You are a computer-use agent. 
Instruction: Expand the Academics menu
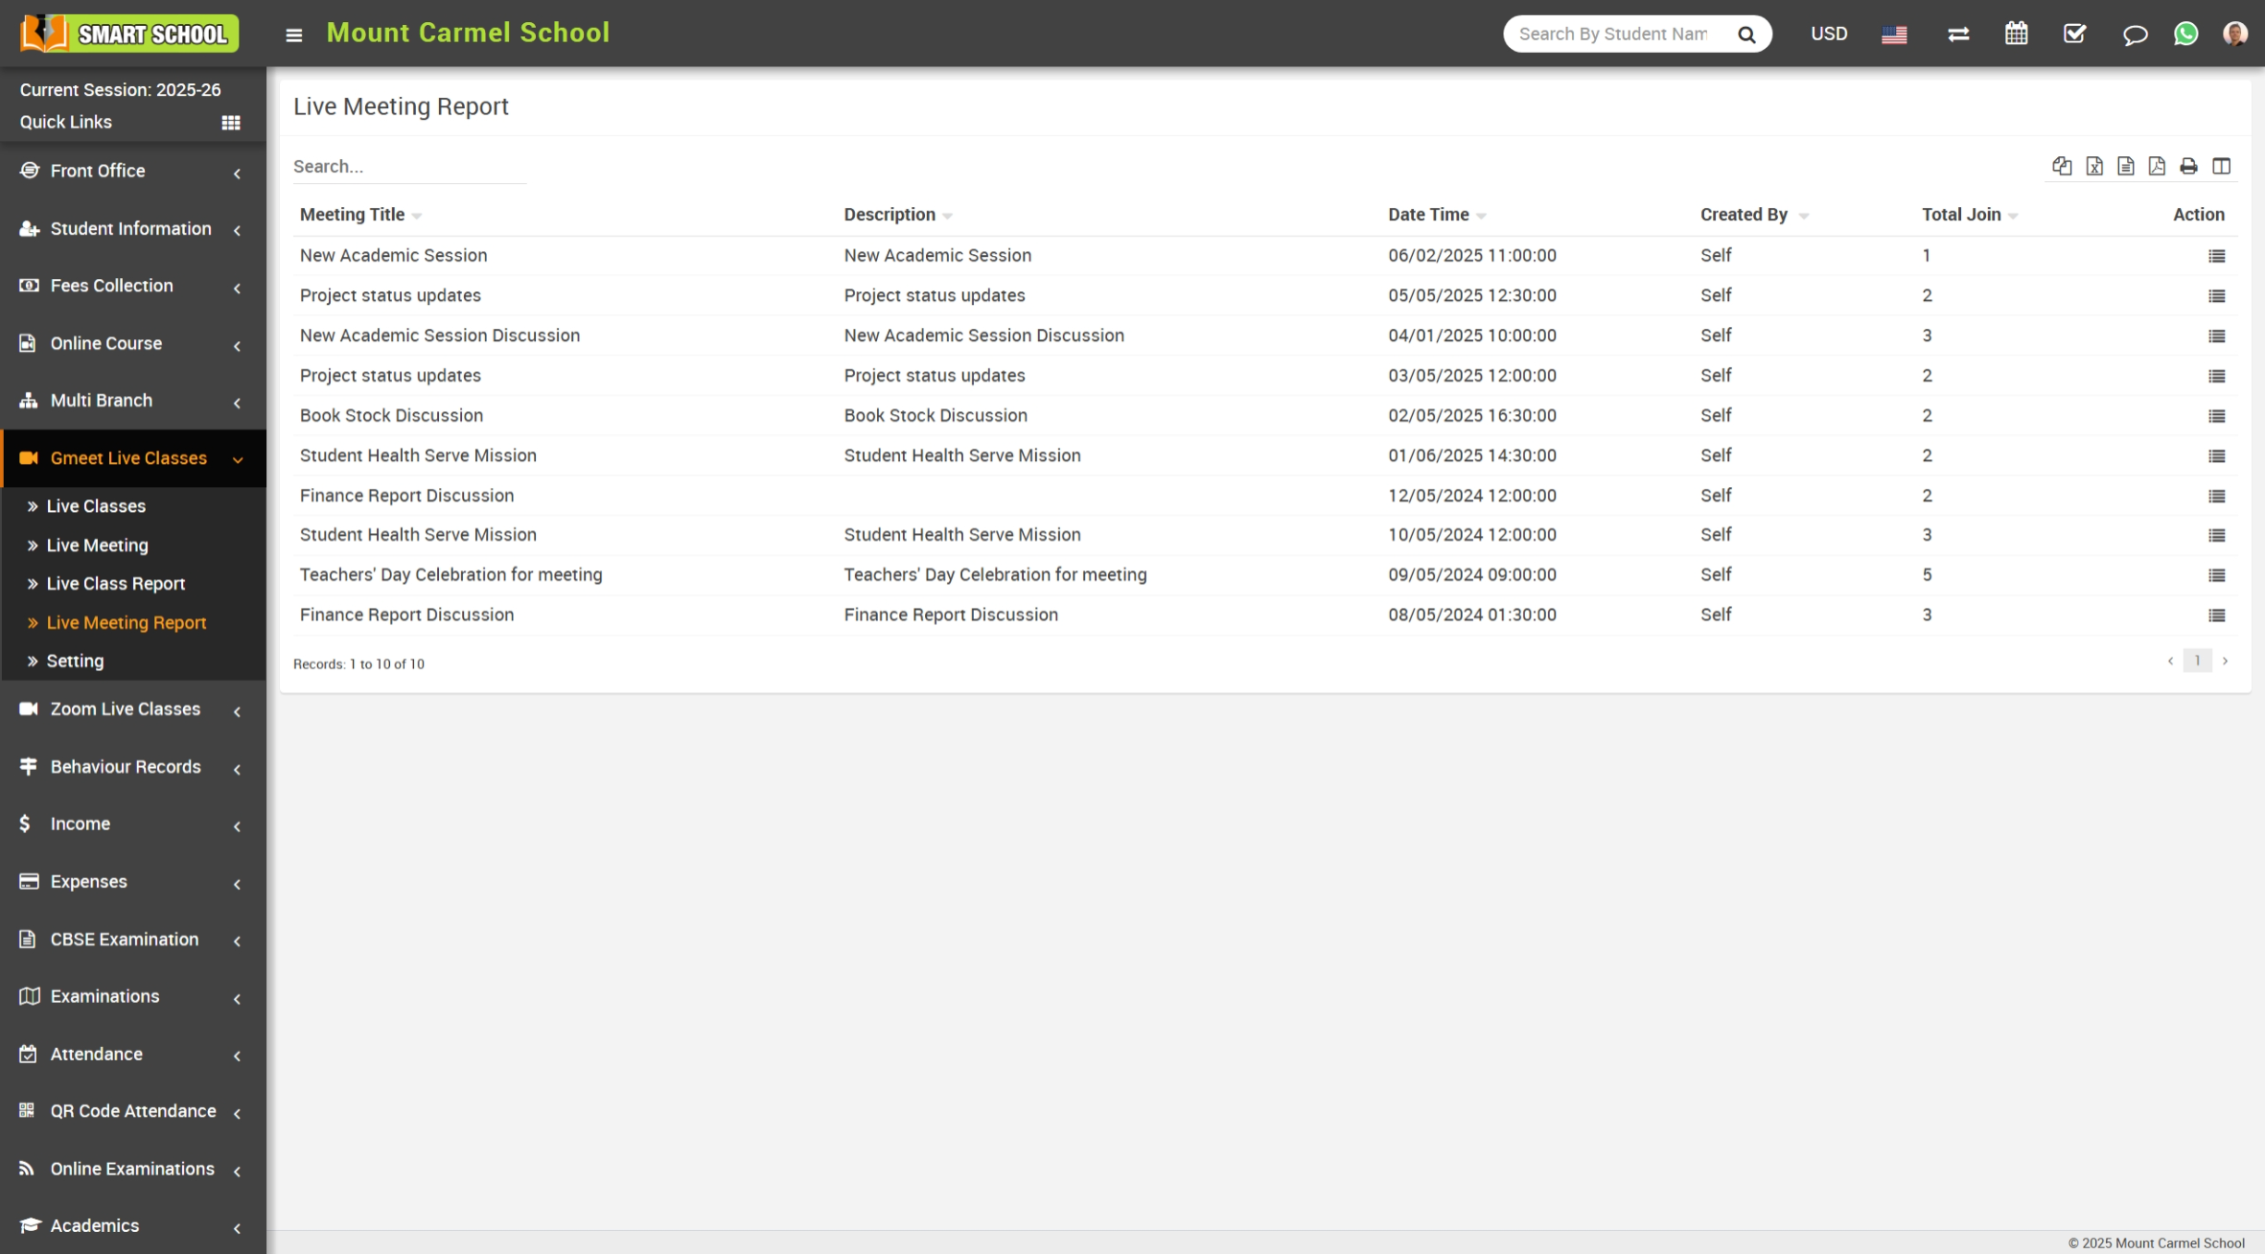click(x=133, y=1226)
